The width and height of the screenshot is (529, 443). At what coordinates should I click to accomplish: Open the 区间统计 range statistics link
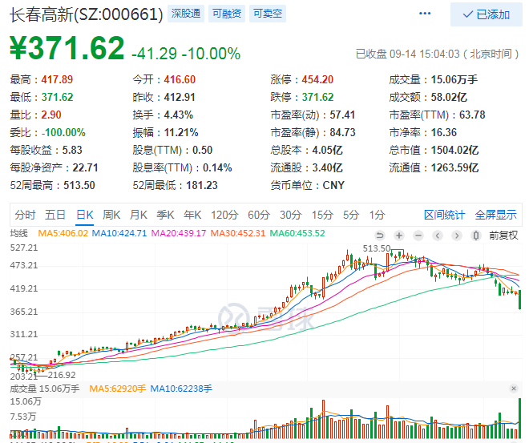[x=444, y=215]
